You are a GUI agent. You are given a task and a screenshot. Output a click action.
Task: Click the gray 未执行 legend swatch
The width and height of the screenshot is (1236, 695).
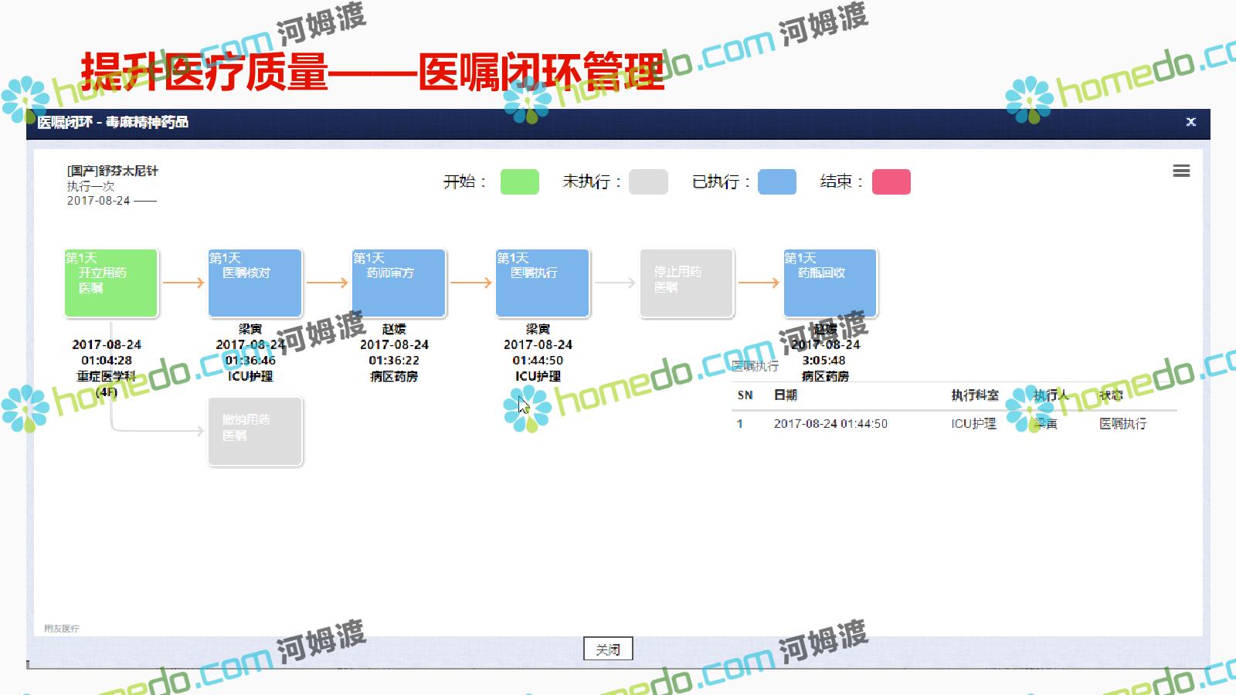[648, 182]
